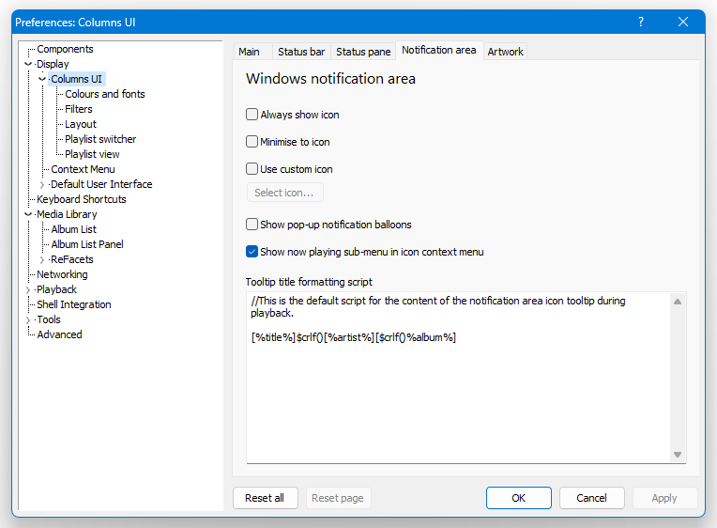Open the Advanced preferences page

59,334
